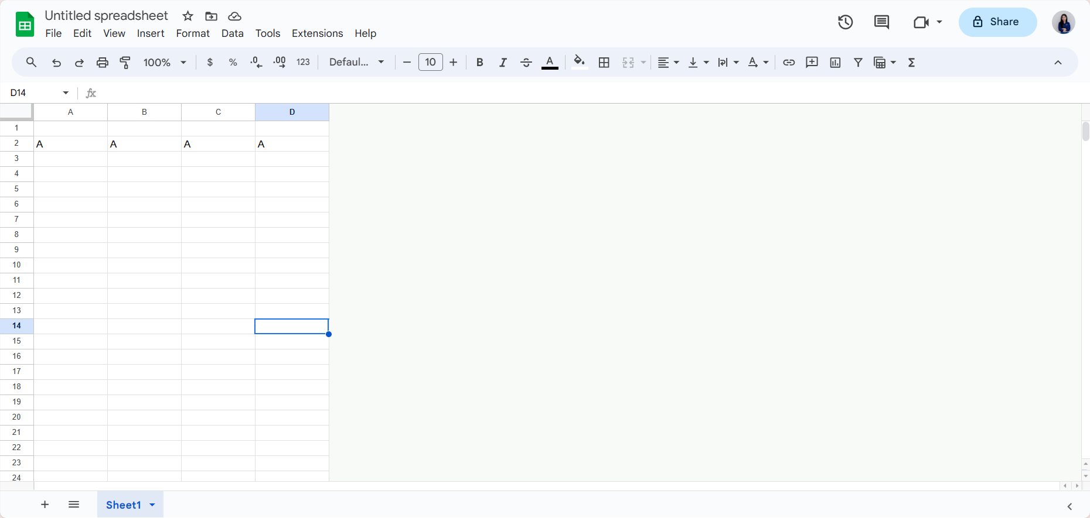This screenshot has height=518, width=1090.
Task: Click the Google Sheets home logo
Action: [25, 25]
